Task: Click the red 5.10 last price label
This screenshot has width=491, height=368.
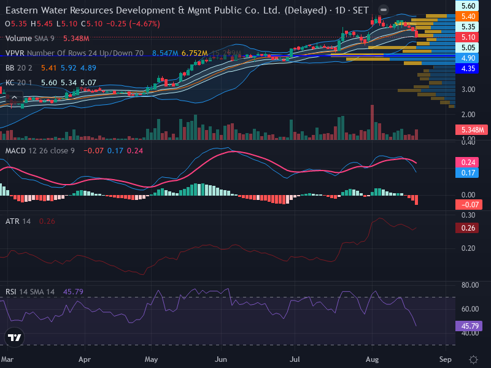Action: 467,37
